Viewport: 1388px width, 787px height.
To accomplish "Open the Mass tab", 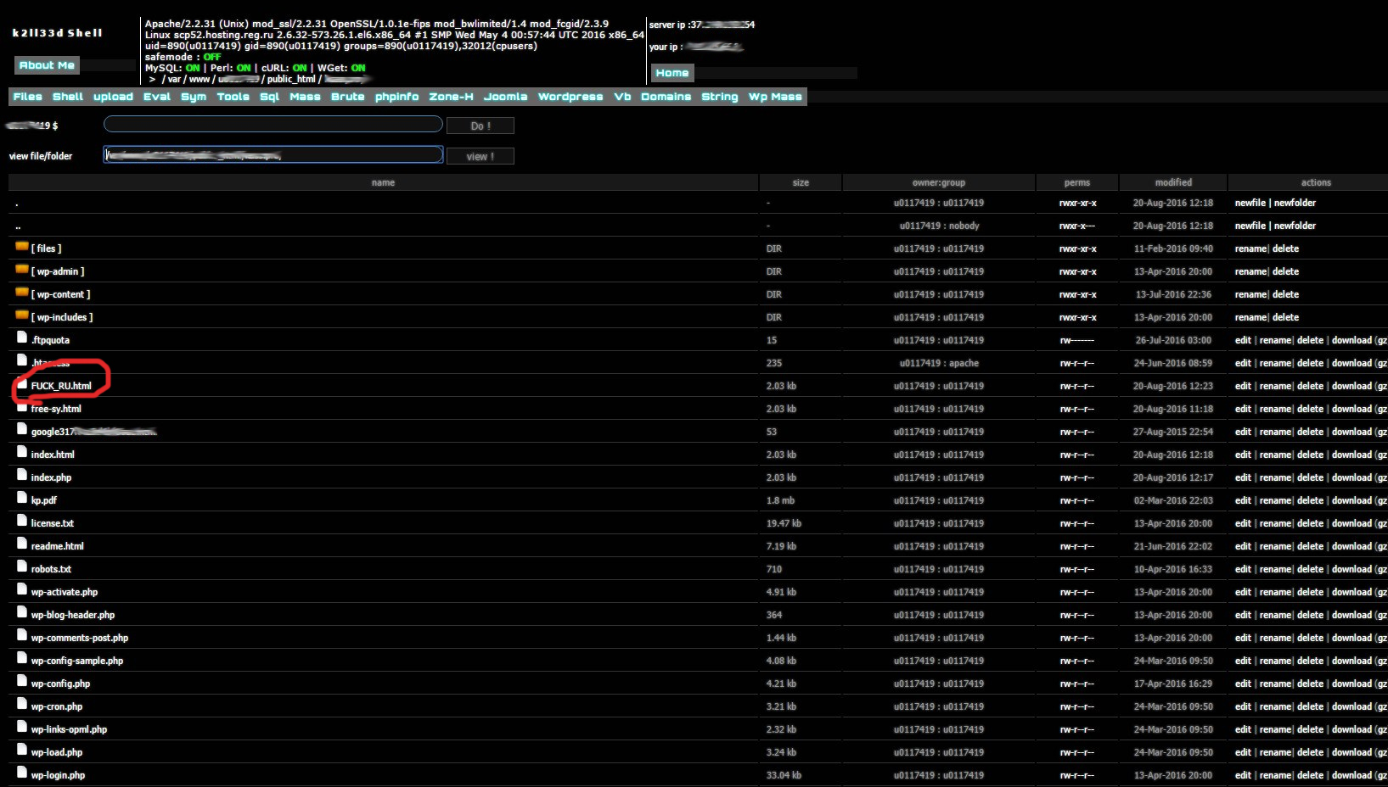I will point(306,97).
